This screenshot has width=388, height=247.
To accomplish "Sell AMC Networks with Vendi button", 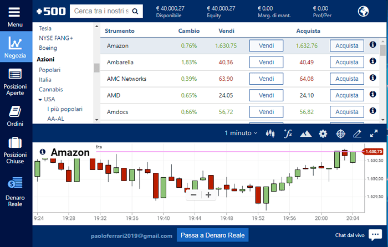I will (266, 79).
